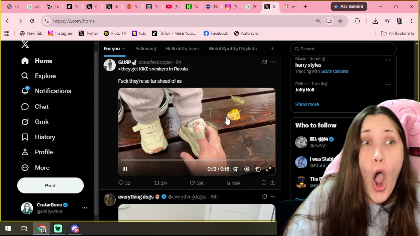
Task: Open the Pluto TV bookmark
Action: [x=115, y=33]
